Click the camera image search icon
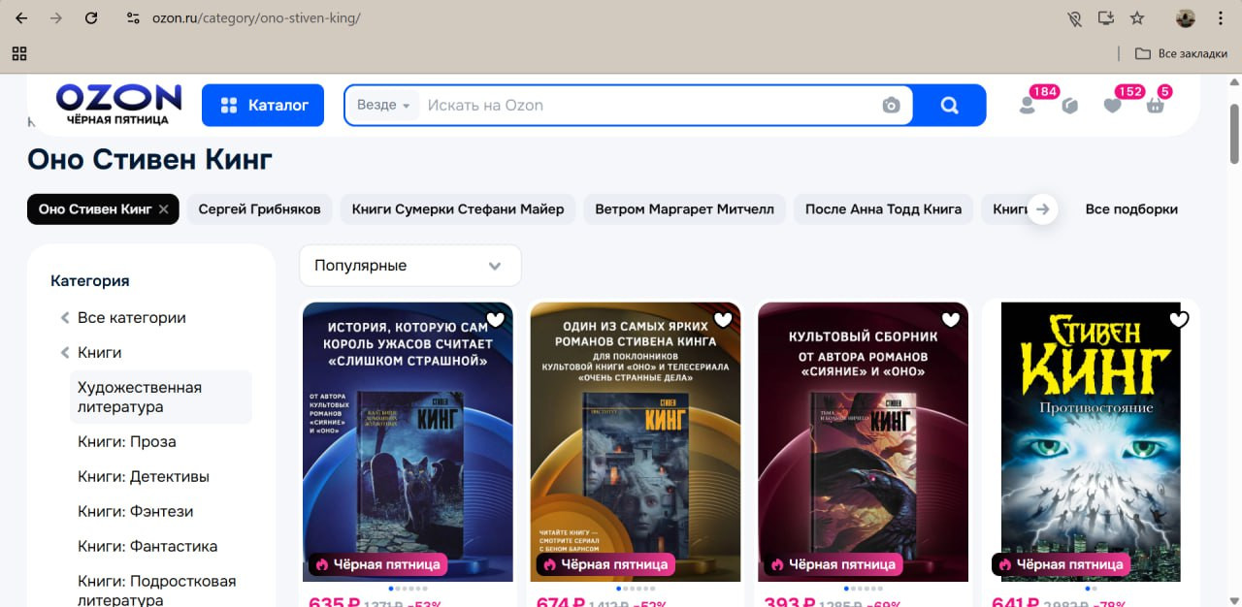 coord(891,106)
